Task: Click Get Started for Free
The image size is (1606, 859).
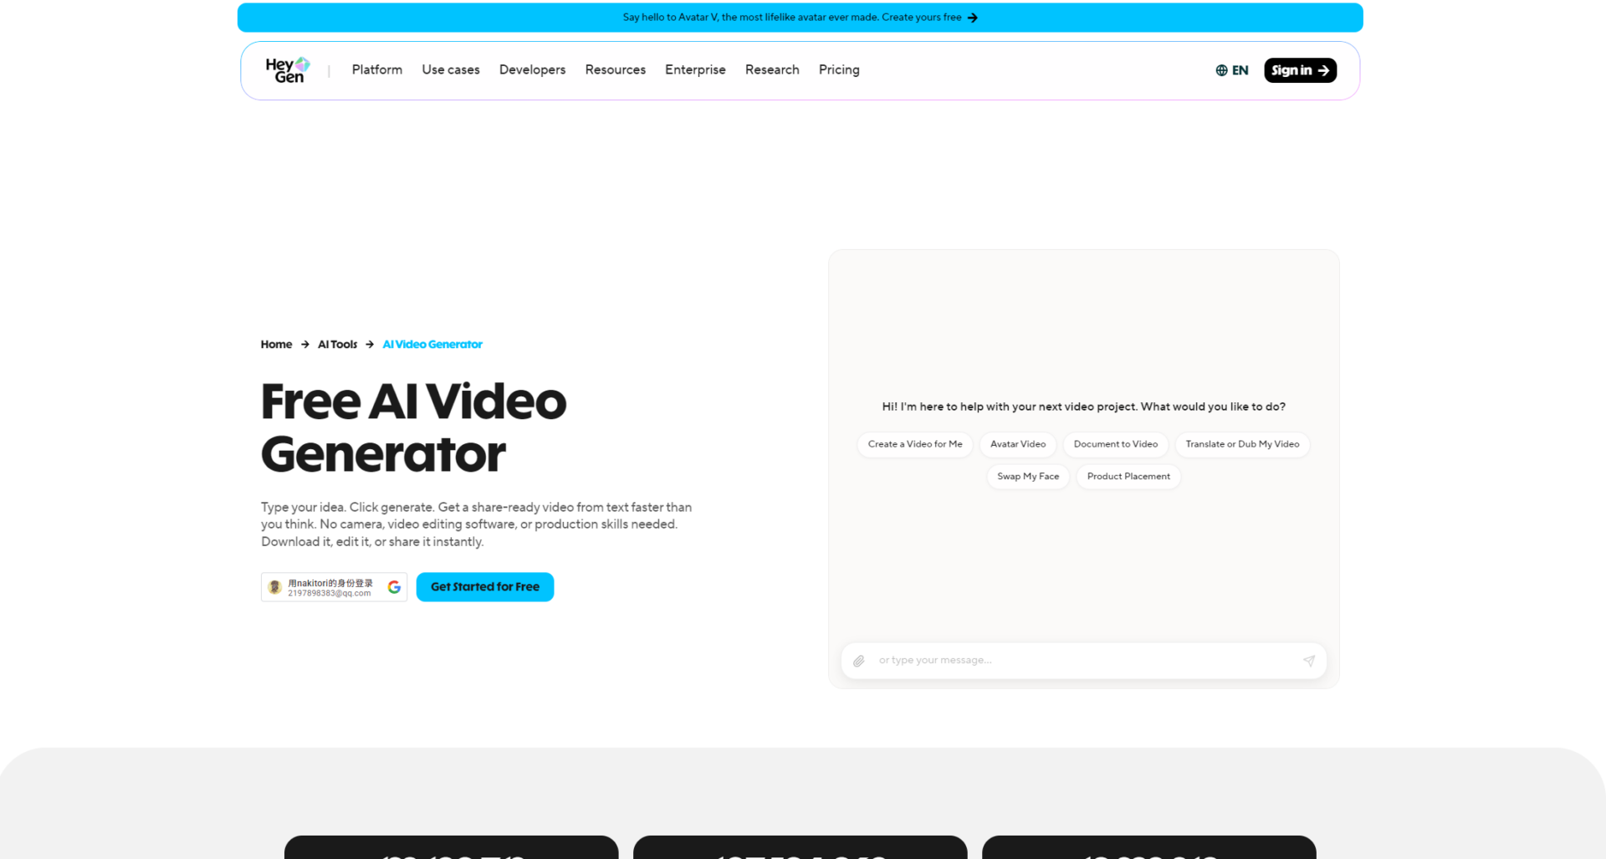Action: [x=485, y=587]
